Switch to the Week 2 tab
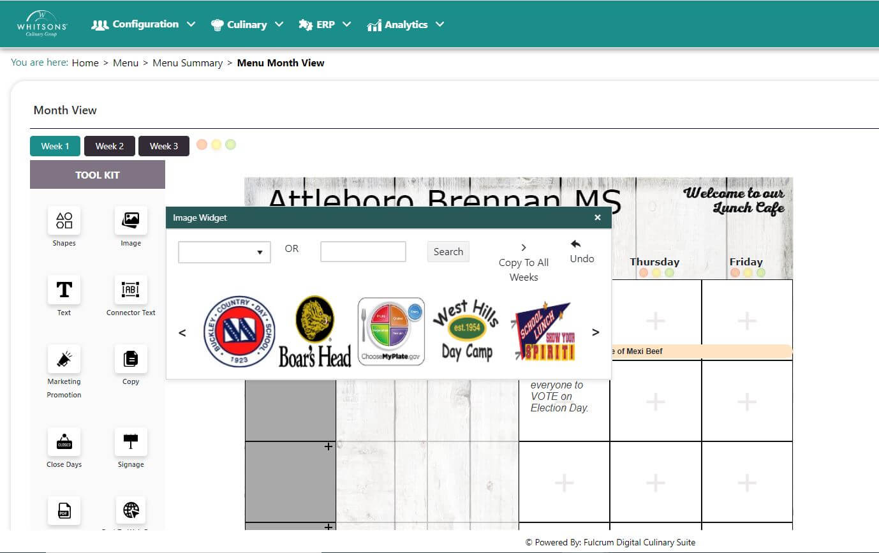 [110, 146]
